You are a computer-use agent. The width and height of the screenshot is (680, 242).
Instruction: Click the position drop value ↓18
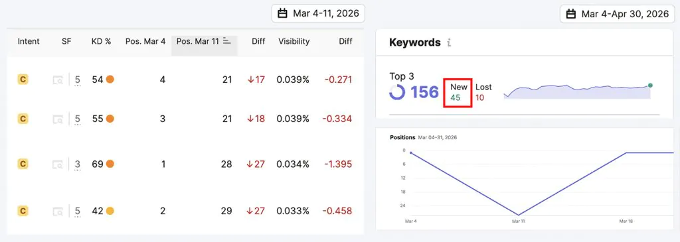click(x=256, y=119)
